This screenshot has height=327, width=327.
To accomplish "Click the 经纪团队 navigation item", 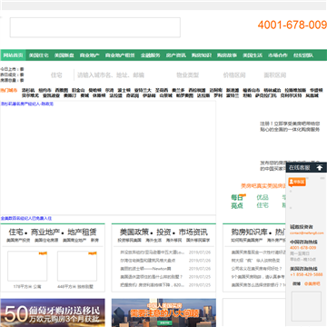I will [x=303, y=55].
